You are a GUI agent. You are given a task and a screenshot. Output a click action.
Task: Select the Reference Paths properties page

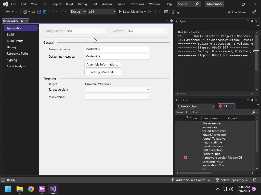coord(18,54)
